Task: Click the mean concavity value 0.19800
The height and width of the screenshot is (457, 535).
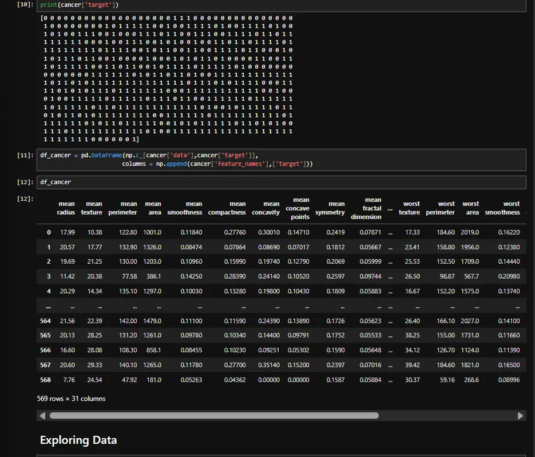Action: click(x=269, y=291)
